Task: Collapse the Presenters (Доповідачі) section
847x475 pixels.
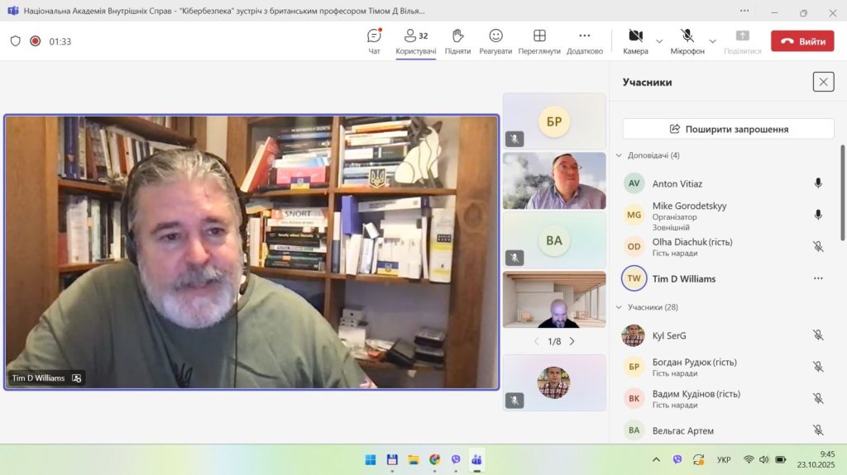Action: point(619,155)
